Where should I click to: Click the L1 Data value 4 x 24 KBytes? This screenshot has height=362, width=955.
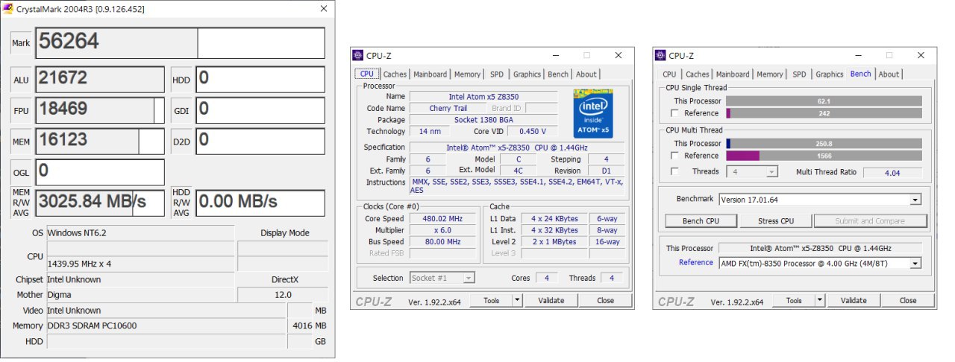pyautogui.click(x=554, y=219)
